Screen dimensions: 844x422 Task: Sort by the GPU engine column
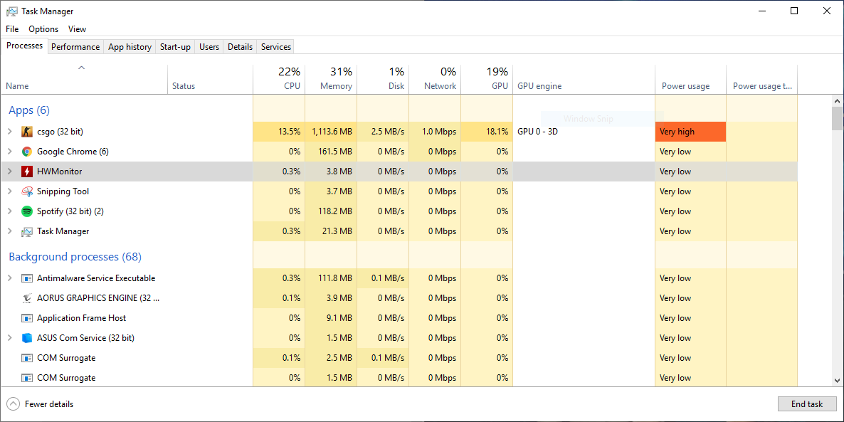point(584,79)
